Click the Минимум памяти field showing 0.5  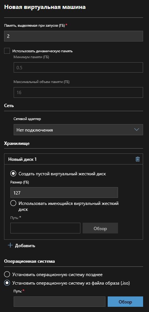(78, 67)
